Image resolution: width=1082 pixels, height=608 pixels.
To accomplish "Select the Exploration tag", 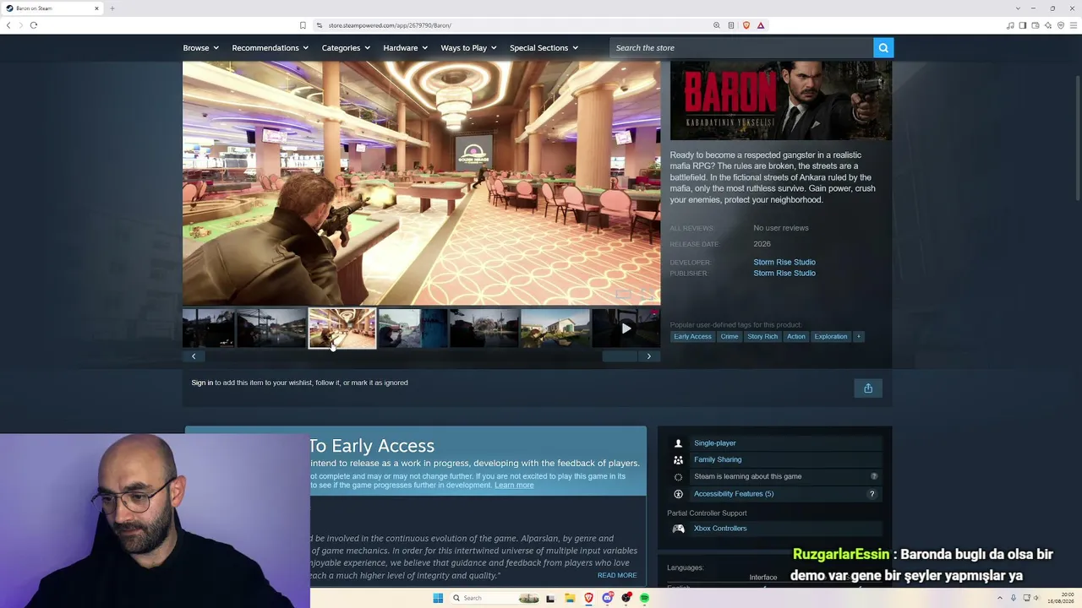I will pos(831,337).
